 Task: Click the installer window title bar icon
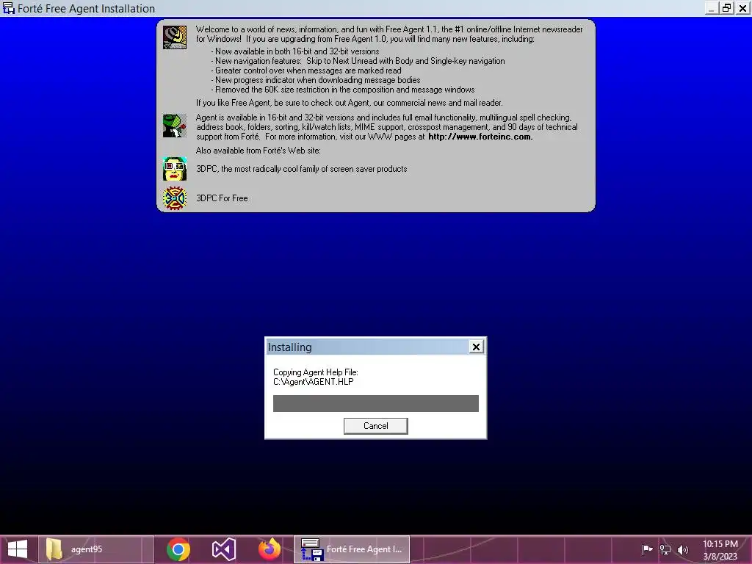click(x=9, y=8)
